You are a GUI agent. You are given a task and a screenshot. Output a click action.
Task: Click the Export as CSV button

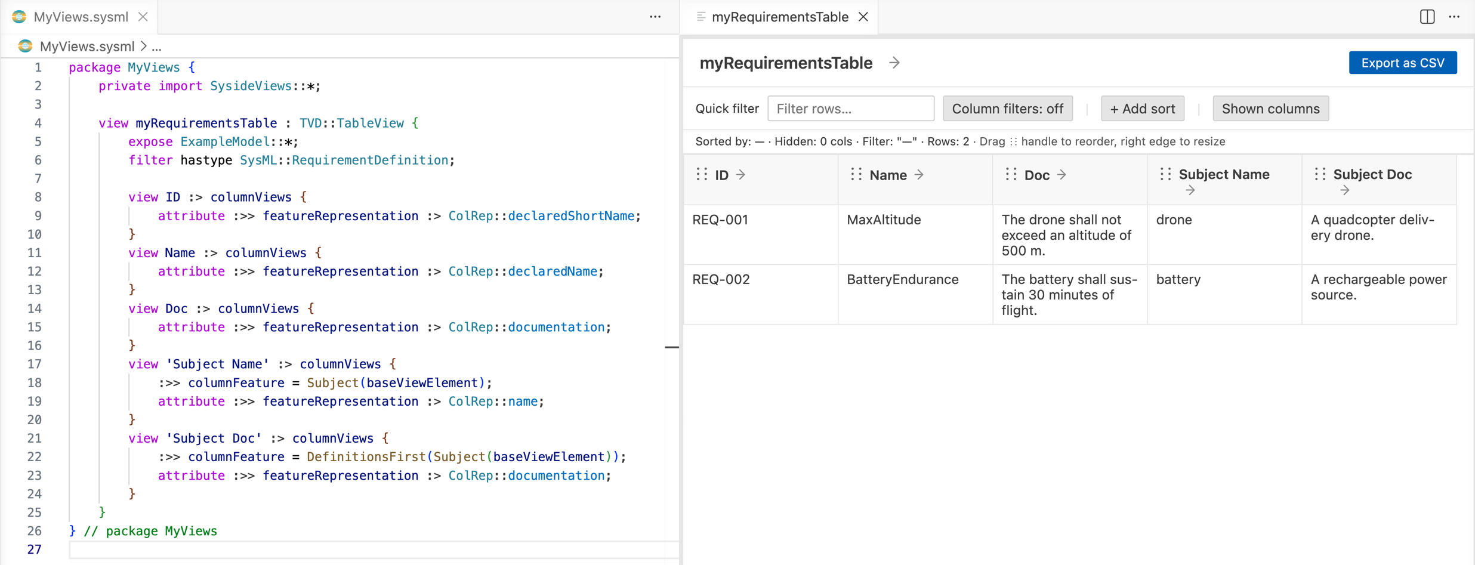click(1403, 63)
